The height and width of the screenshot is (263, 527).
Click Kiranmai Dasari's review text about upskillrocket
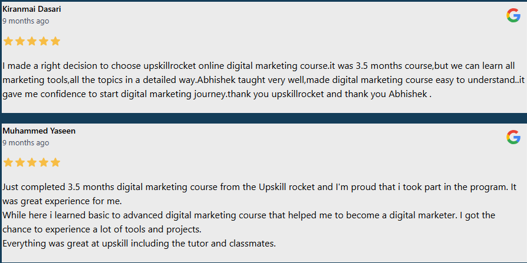(x=259, y=79)
